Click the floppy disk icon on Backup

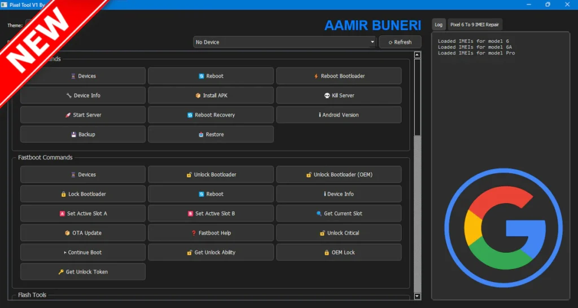point(74,134)
